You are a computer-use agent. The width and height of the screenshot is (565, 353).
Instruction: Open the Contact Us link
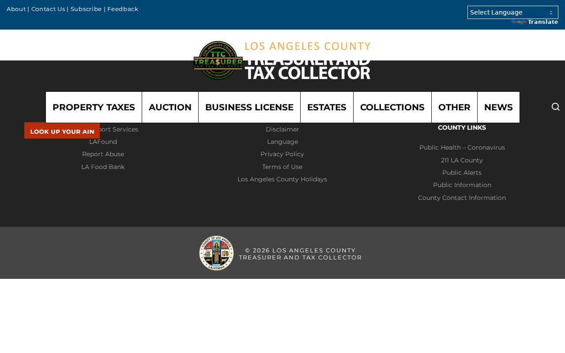(x=48, y=9)
